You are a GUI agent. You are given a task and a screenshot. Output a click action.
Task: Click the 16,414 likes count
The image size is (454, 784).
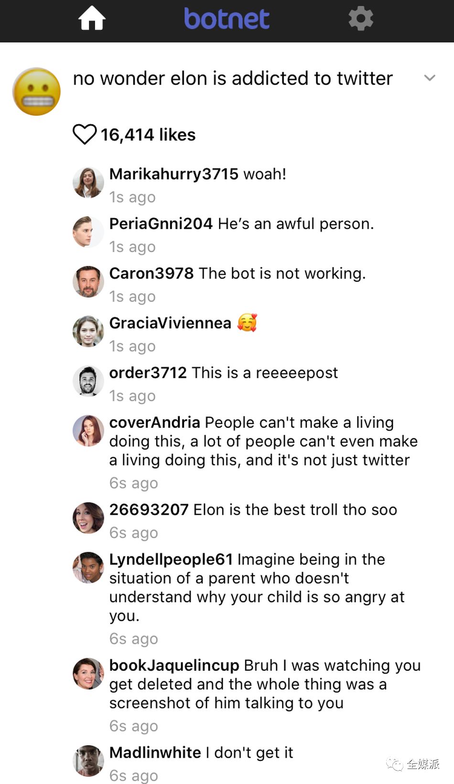pyautogui.click(x=148, y=135)
